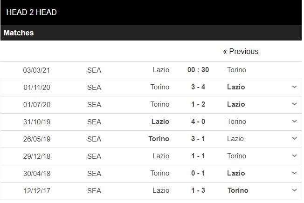This screenshot has height=203, width=304.
Task: Click Torino in the 03/03/21 fixture
Action: point(237,70)
